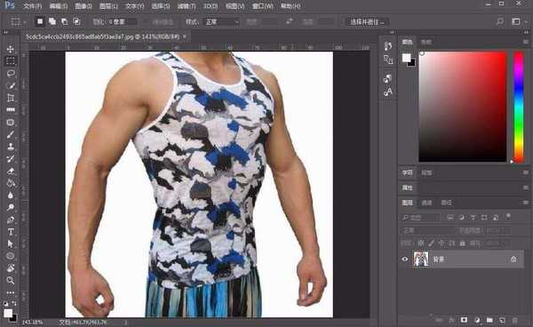Switch to the Swatches tab beside Color

click(x=426, y=42)
